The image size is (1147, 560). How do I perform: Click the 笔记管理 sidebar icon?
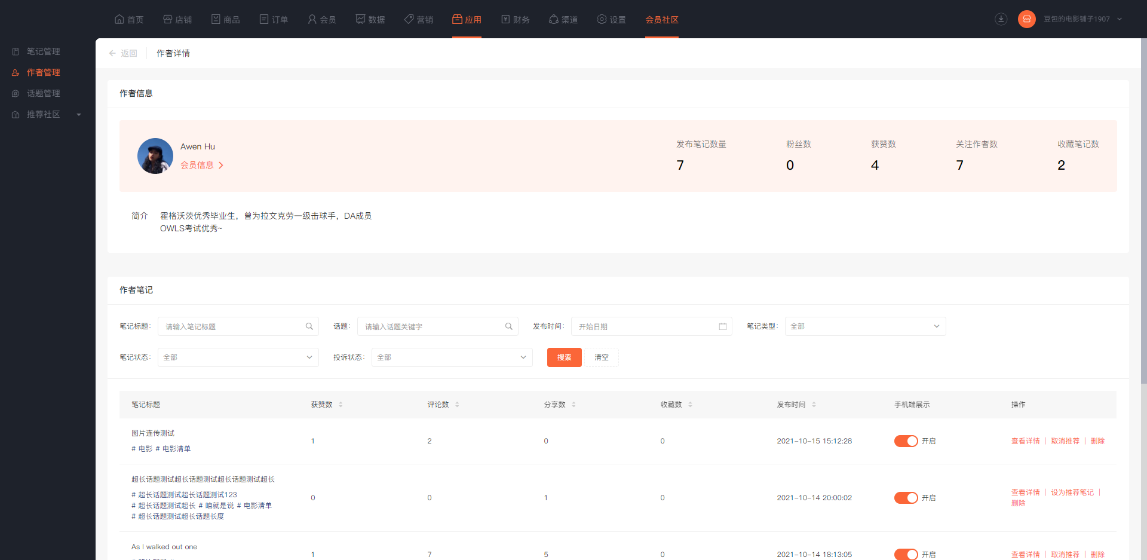pyautogui.click(x=16, y=51)
